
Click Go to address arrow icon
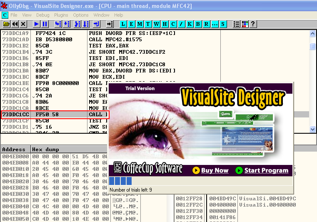[x=110, y=24]
